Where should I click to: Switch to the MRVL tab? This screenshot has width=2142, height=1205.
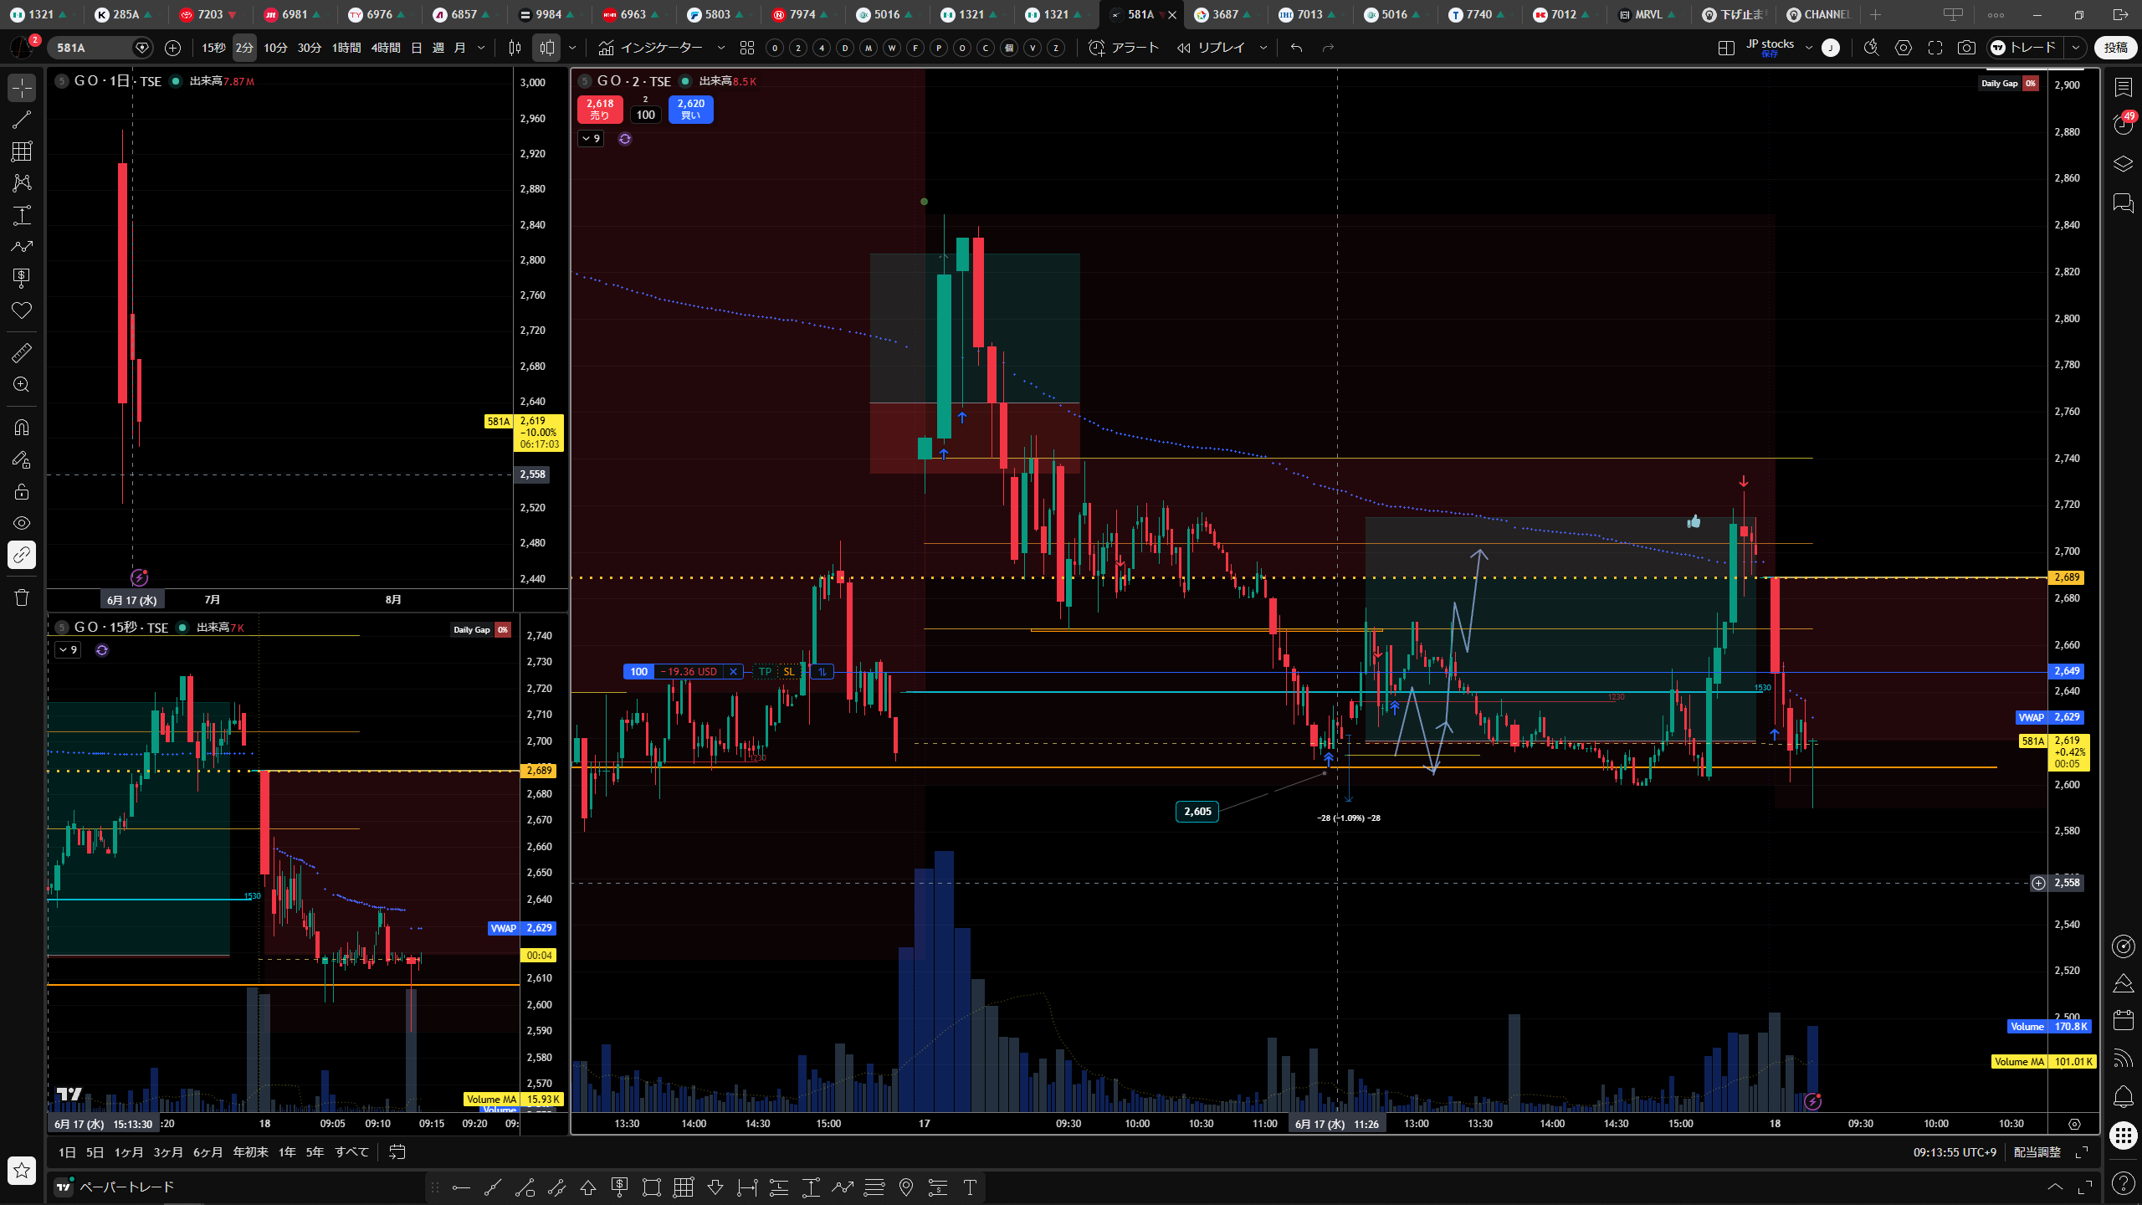coord(1647,14)
